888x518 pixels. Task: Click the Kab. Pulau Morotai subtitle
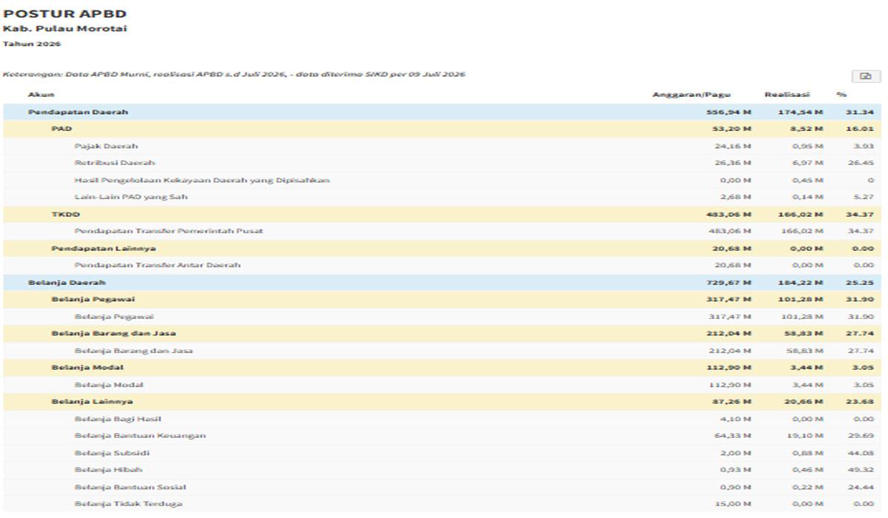pyautogui.click(x=65, y=29)
